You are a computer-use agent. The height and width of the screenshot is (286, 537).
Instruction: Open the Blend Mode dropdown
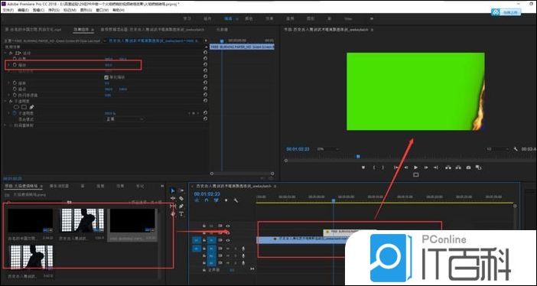tap(124, 119)
